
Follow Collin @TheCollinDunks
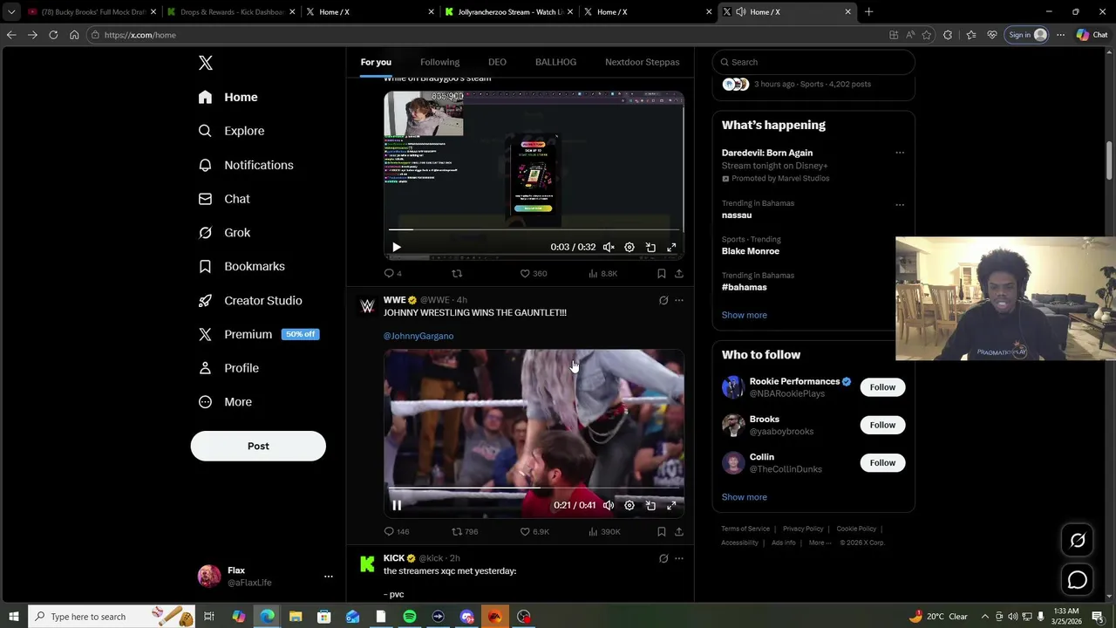click(x=882, y=463)
